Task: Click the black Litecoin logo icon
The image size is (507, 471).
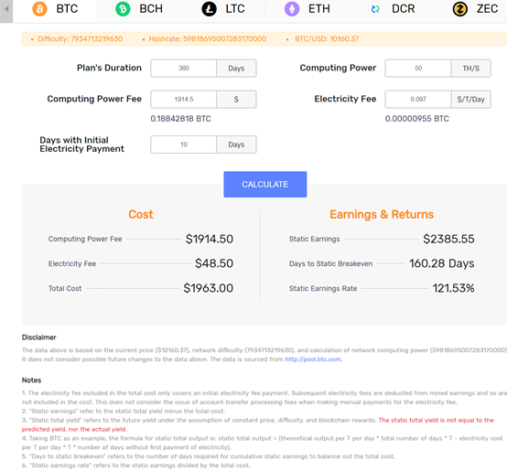Action: pos(210,9)
